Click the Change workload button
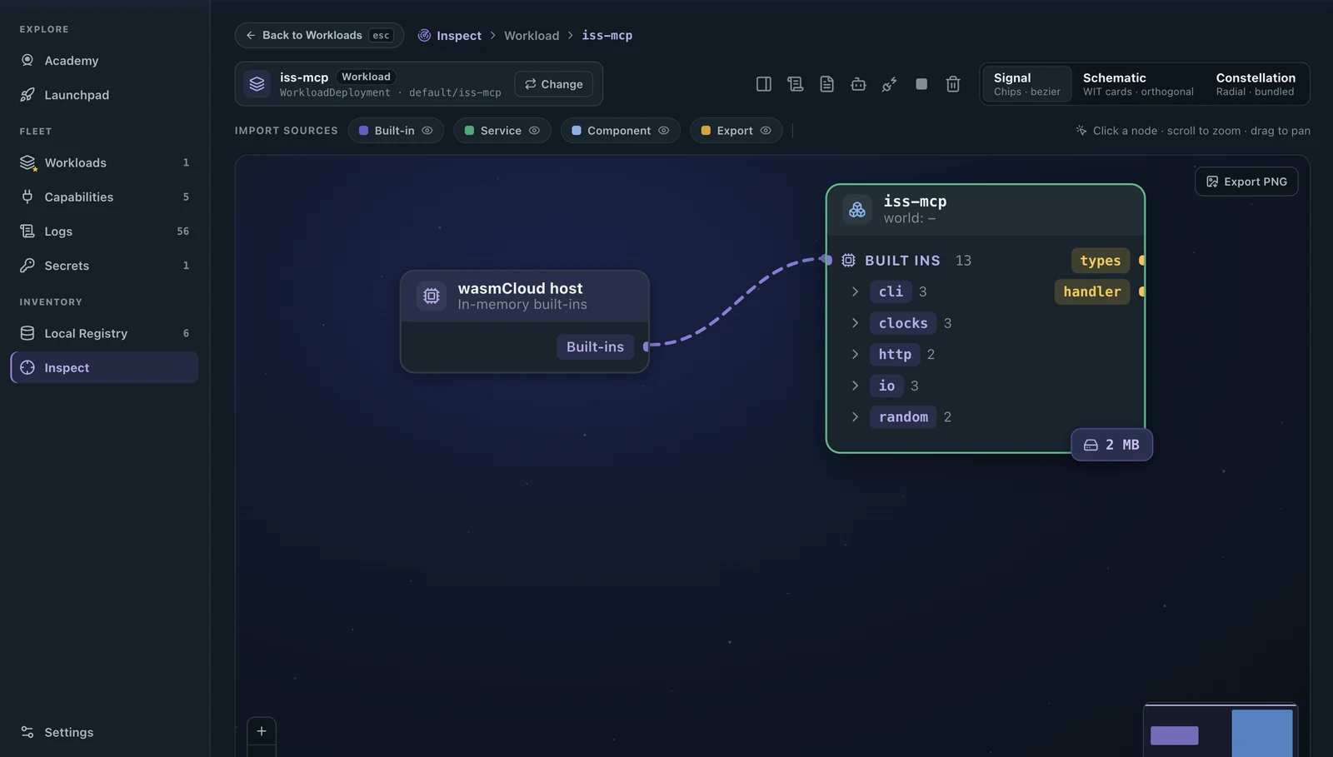 click(x=554, y=84)
